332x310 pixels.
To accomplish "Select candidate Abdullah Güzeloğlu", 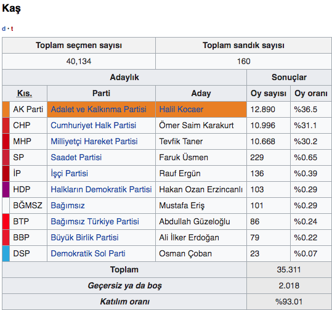I will click(x=195, y=221).
